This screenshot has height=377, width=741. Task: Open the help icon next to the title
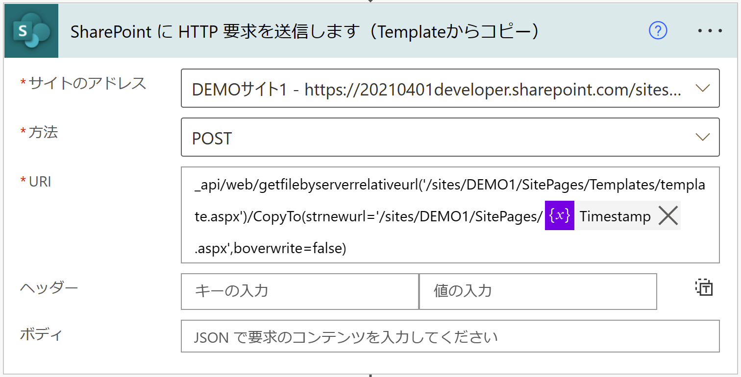pos(657,31)
